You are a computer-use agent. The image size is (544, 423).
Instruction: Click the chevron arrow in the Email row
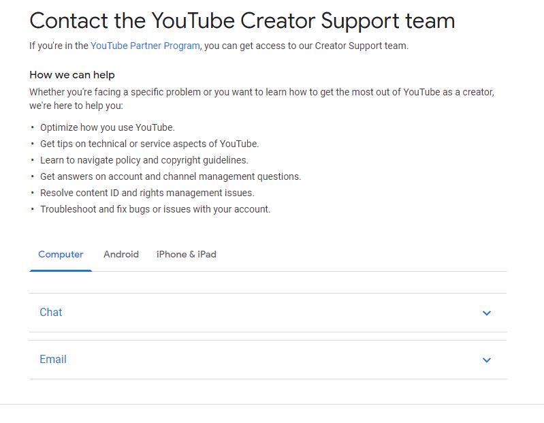(487, 360)
